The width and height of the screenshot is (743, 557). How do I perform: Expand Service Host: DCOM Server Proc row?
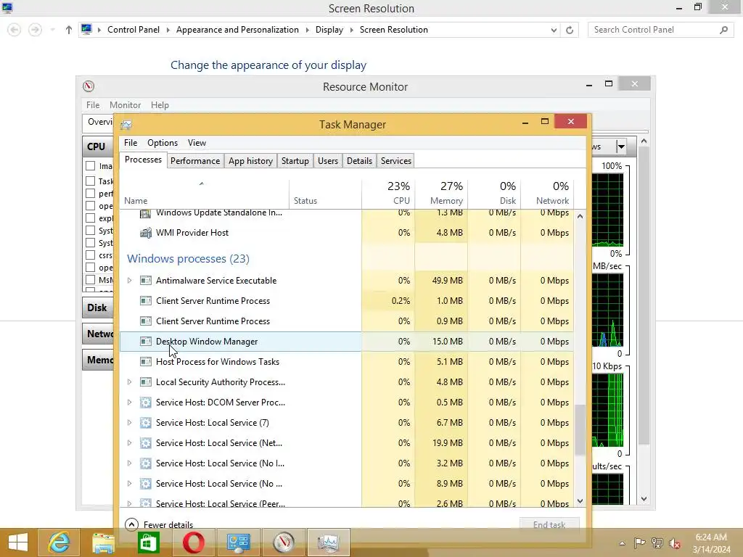click(x=129, y=403)
